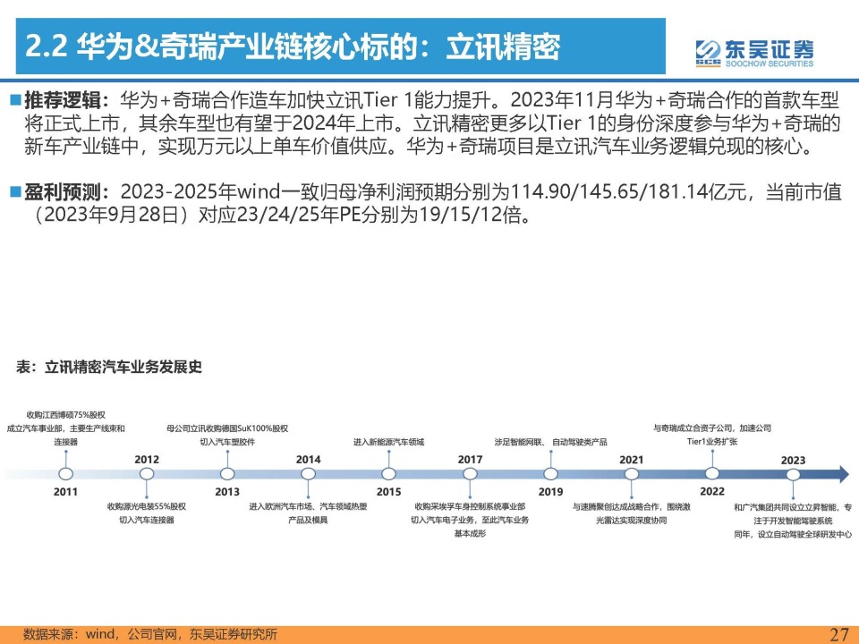Viewport: 859px width, 644px height.
Task: Click the 推荐逻辑 bold label
Action: click(x=62, y=100)
